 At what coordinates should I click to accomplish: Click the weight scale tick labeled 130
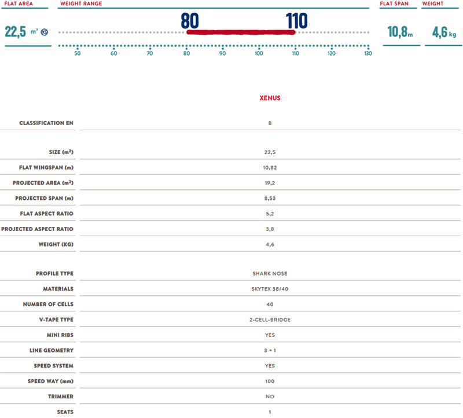(x=368, y=53)
